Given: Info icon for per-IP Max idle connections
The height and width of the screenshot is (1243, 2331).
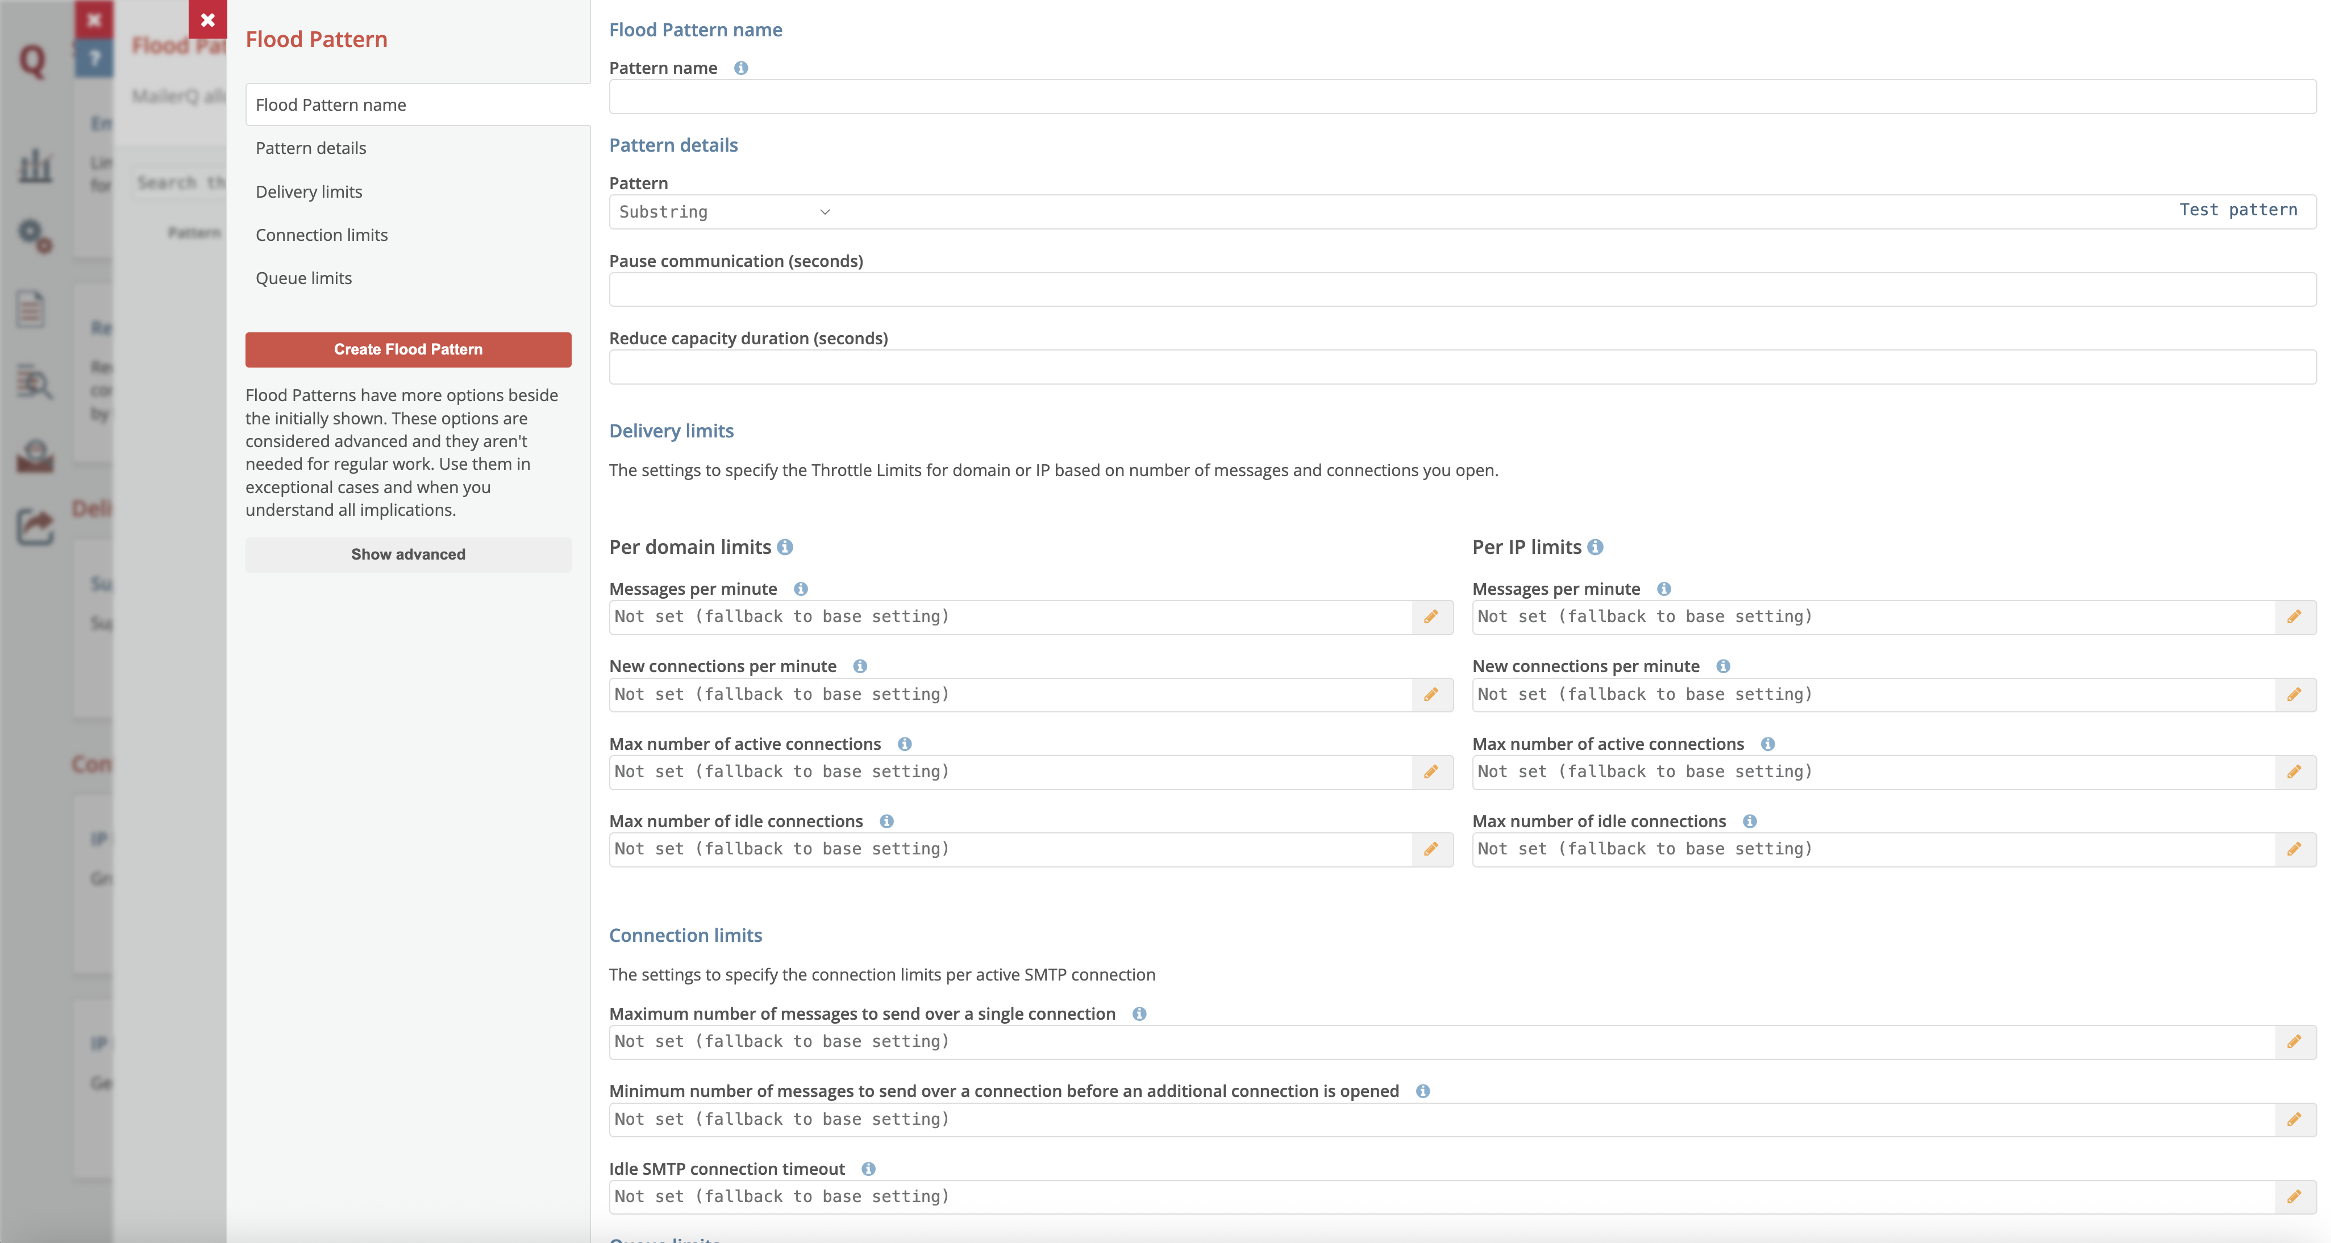Looking at the screenshot, I should tap(1750, 821).
